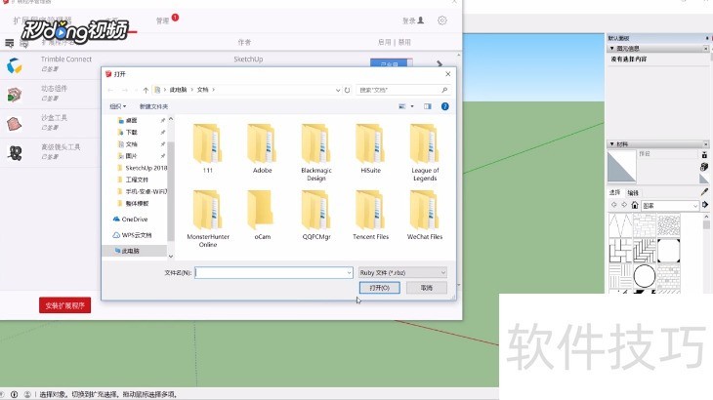Click Trimble Connect extension icon
This screenshot has height=400, width=713.
[15, 65]
